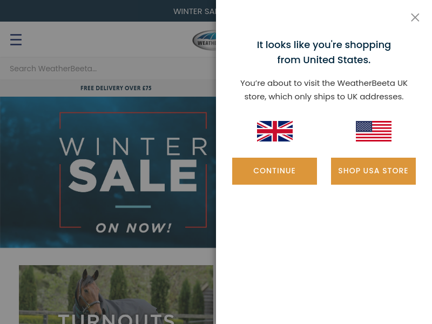
Task: Open the TURNOUTS category label
Action: click(116, 319)
